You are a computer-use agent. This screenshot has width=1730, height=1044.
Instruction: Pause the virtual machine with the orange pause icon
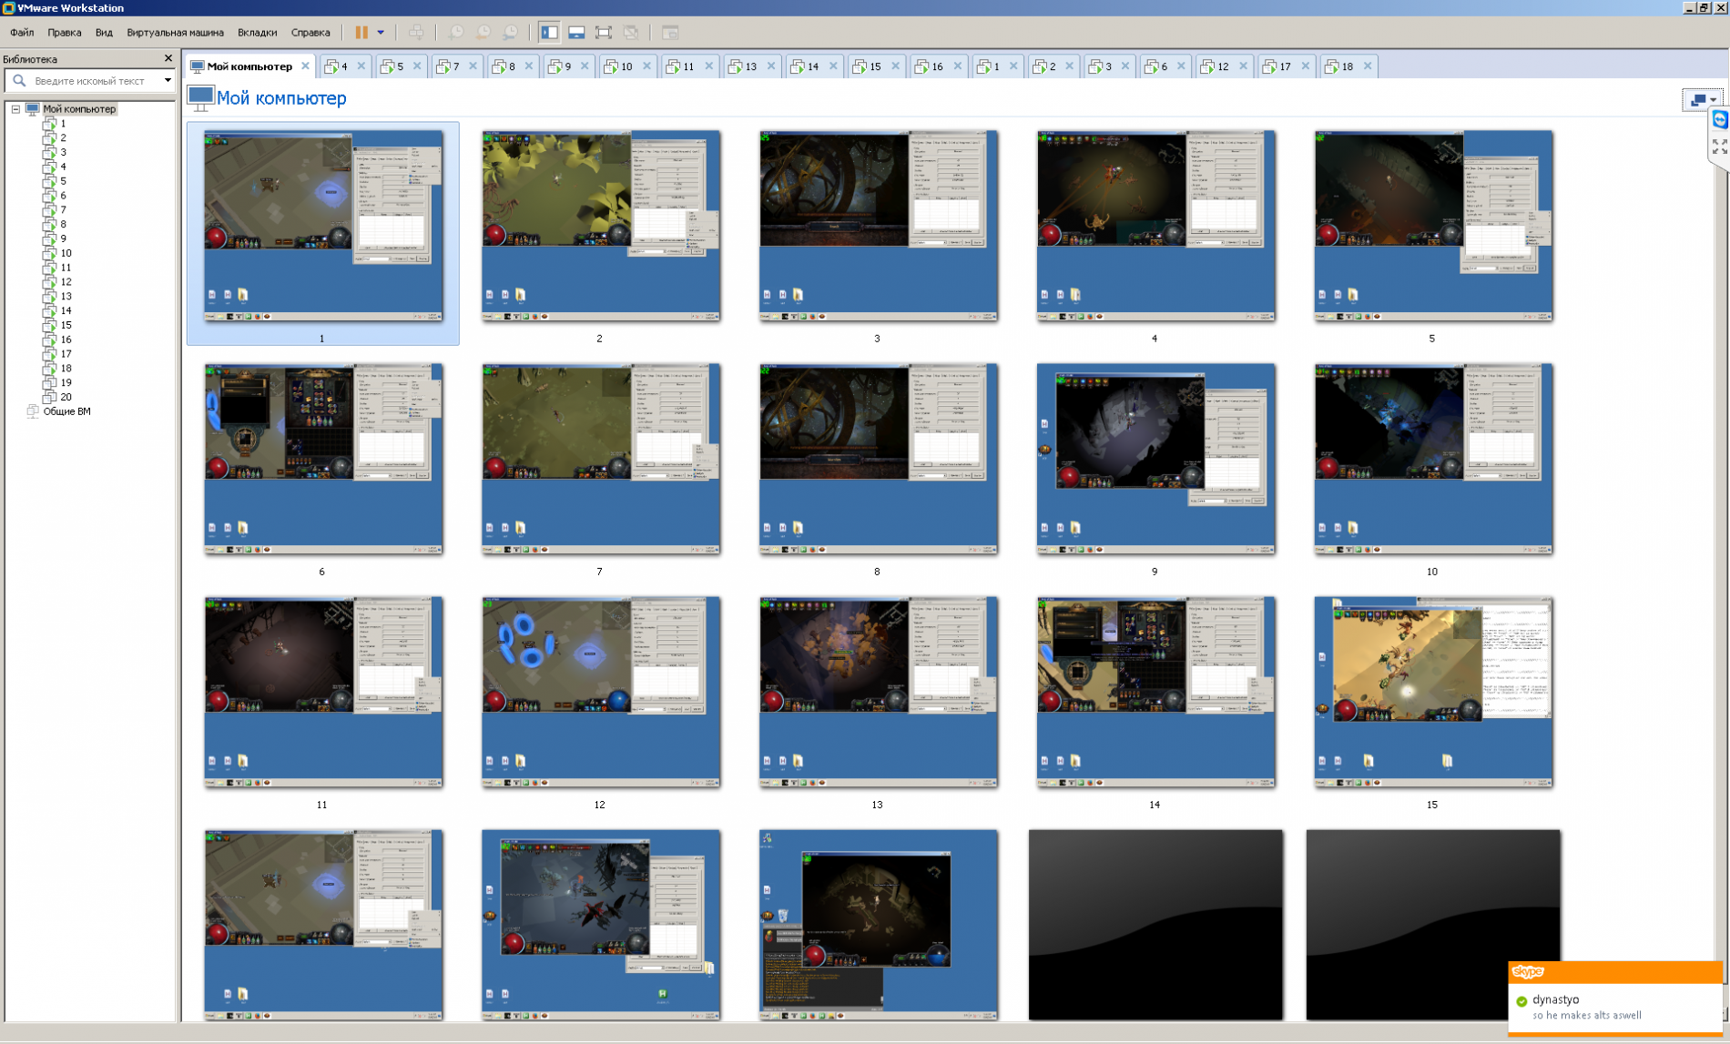click(x=361, y=32)
